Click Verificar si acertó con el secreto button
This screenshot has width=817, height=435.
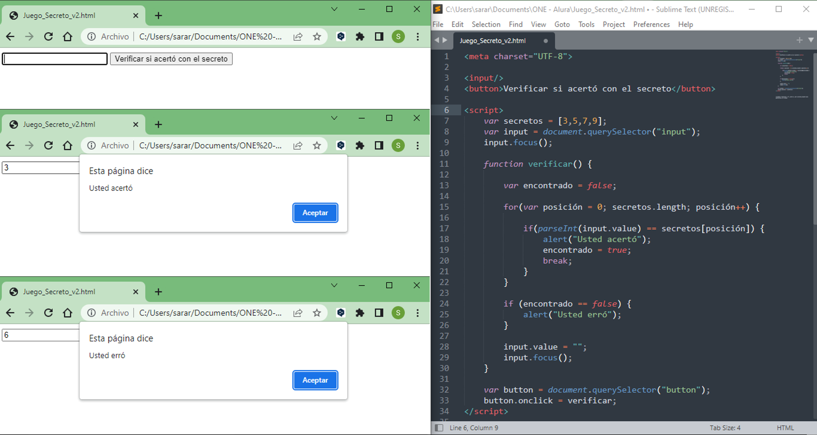171,59
